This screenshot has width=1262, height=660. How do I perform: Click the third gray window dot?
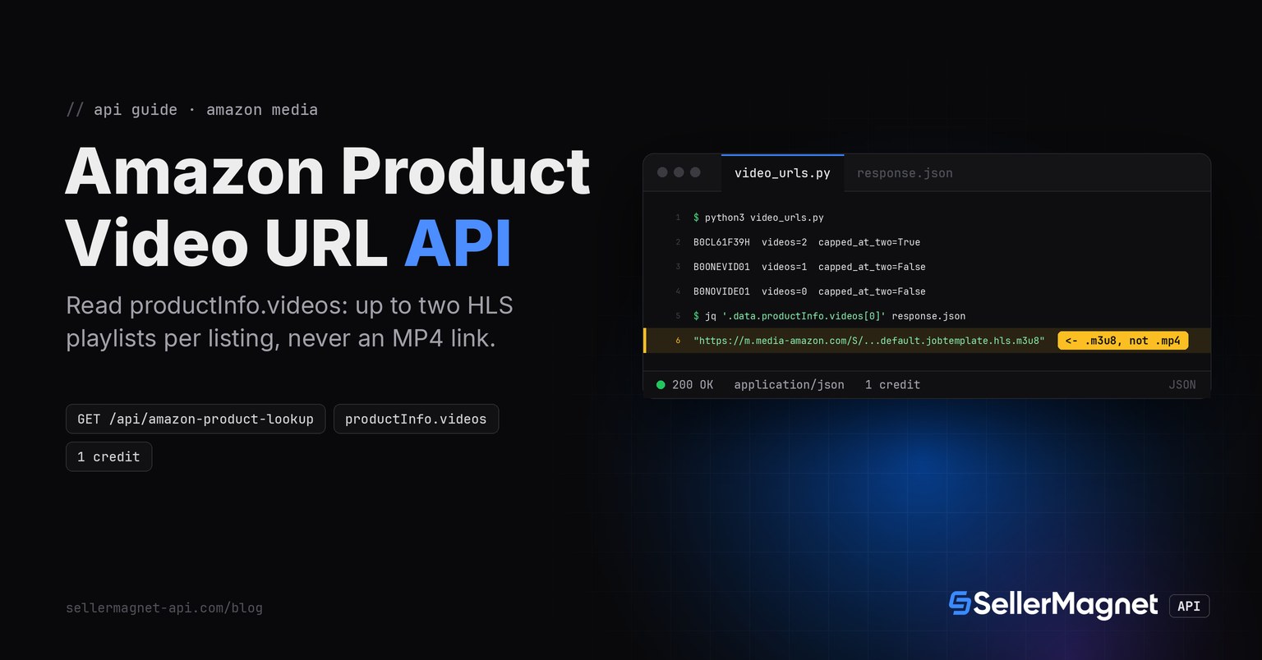point(695,172)
